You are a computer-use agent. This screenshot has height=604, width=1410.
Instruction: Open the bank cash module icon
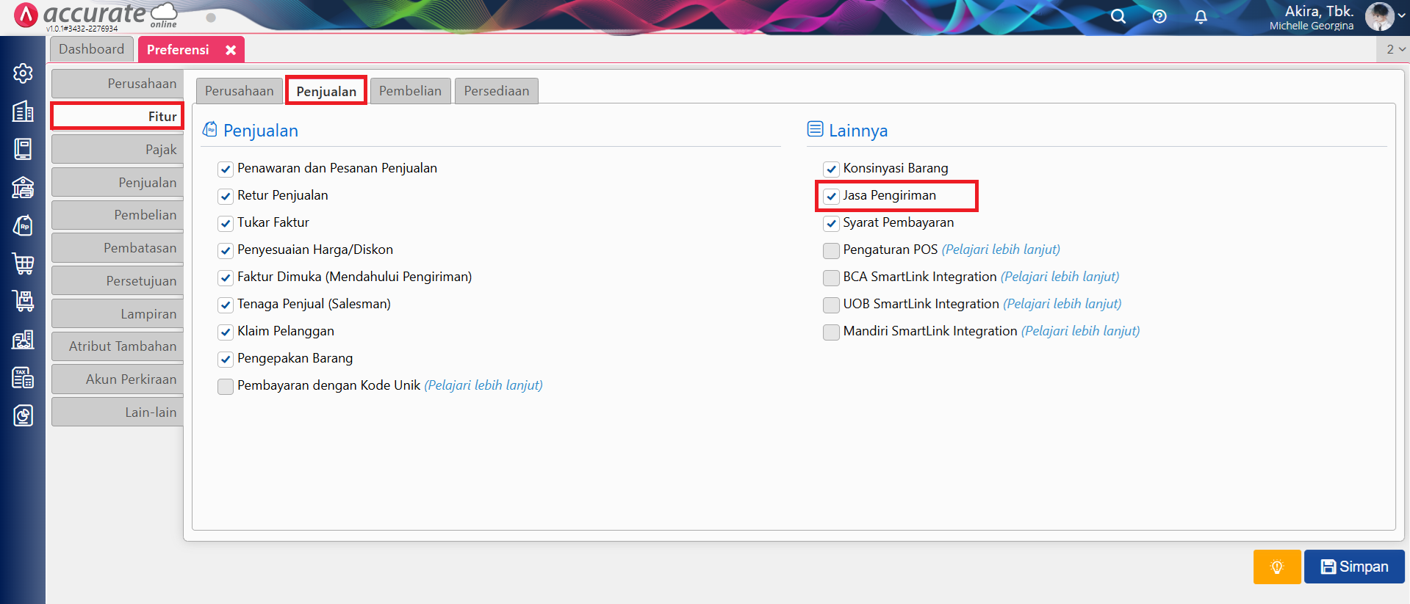23,188
